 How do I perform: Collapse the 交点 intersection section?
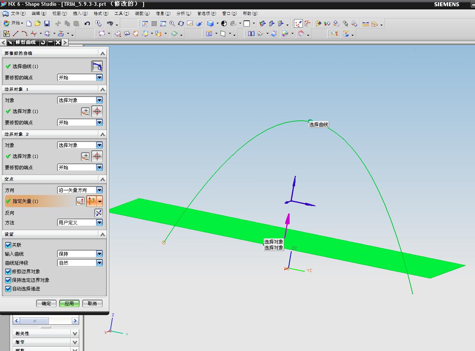(x=103, y=179)
